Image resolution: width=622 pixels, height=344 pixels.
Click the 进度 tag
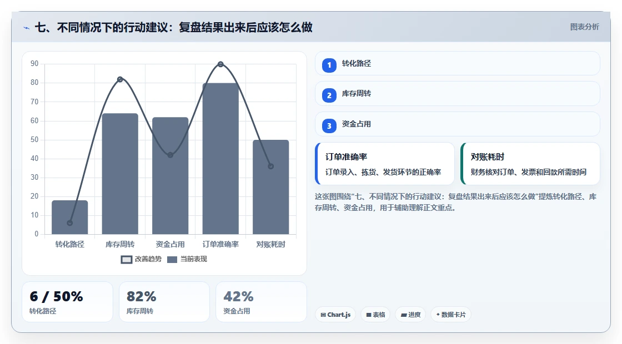(x=410, y=315)
